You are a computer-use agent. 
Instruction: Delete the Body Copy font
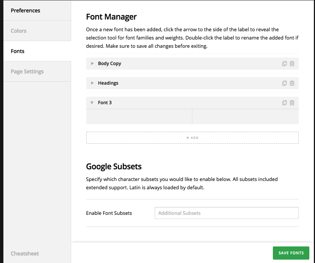(x=292, y=64)
